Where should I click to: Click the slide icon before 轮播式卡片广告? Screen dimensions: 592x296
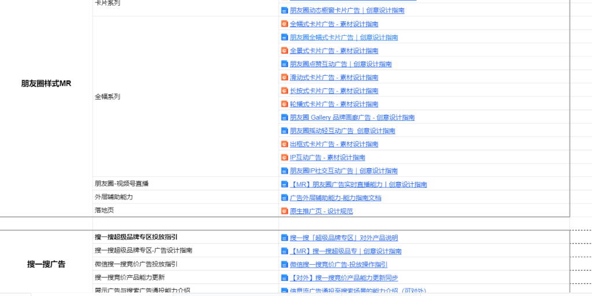tap(284, 103)
